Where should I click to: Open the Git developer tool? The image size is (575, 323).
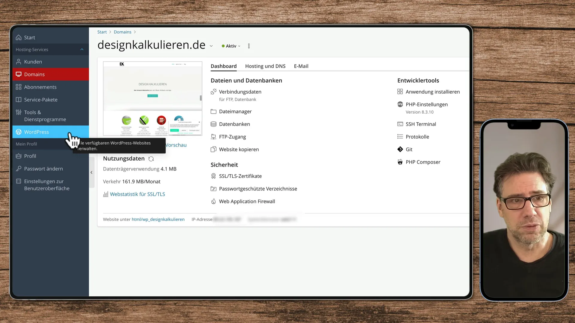tap(408, 149)
